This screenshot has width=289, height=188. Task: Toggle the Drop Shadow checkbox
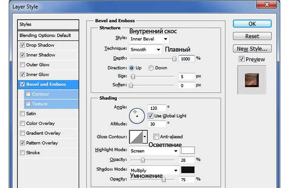[x=22, y=45]
